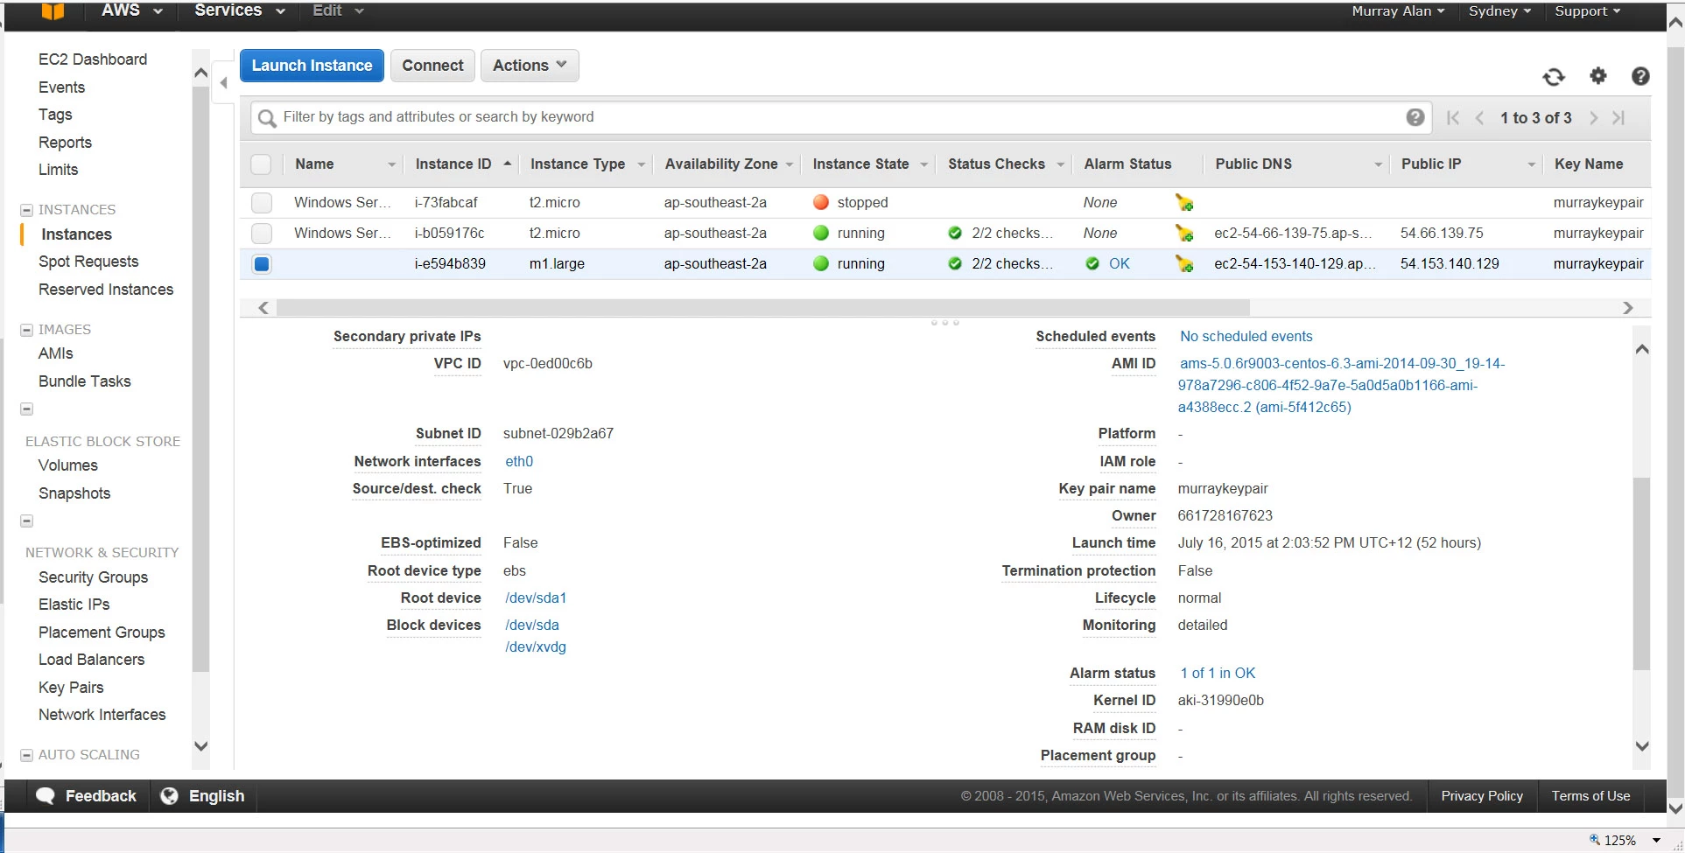Screen dimensions: 1685x853
Task: Open help question mark icon in toolbar
Action: tap(1640, 76)
